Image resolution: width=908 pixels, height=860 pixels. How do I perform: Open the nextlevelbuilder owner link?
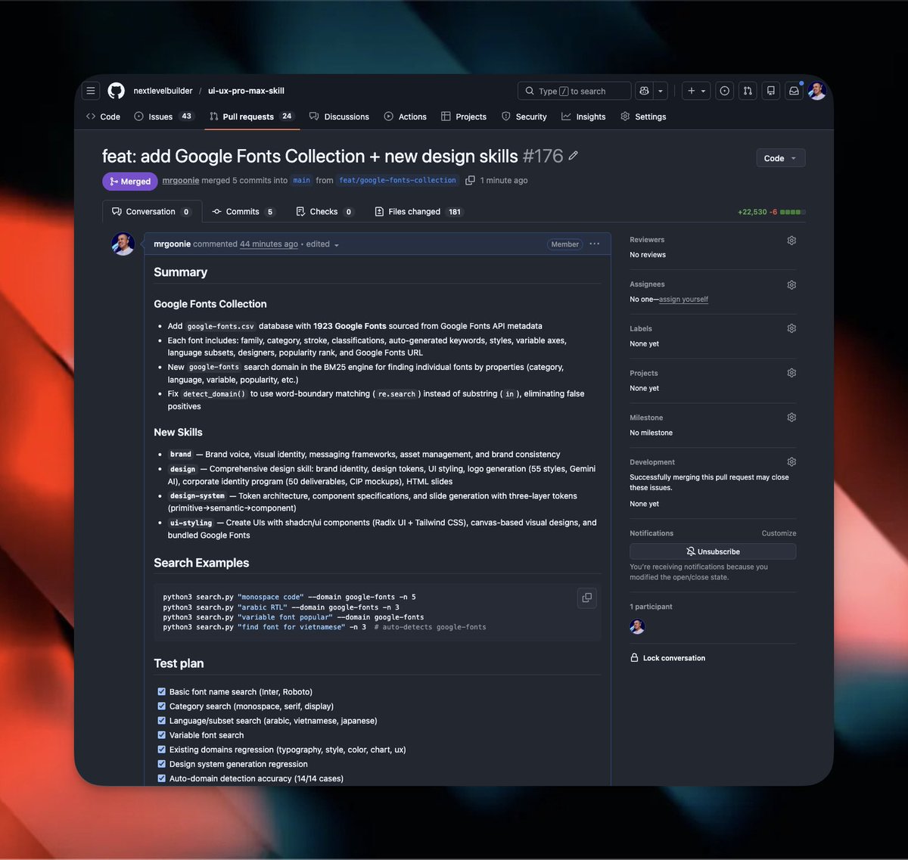point(163,91)
